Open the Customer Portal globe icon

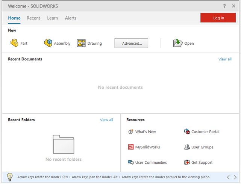click(x=187, y=131)
